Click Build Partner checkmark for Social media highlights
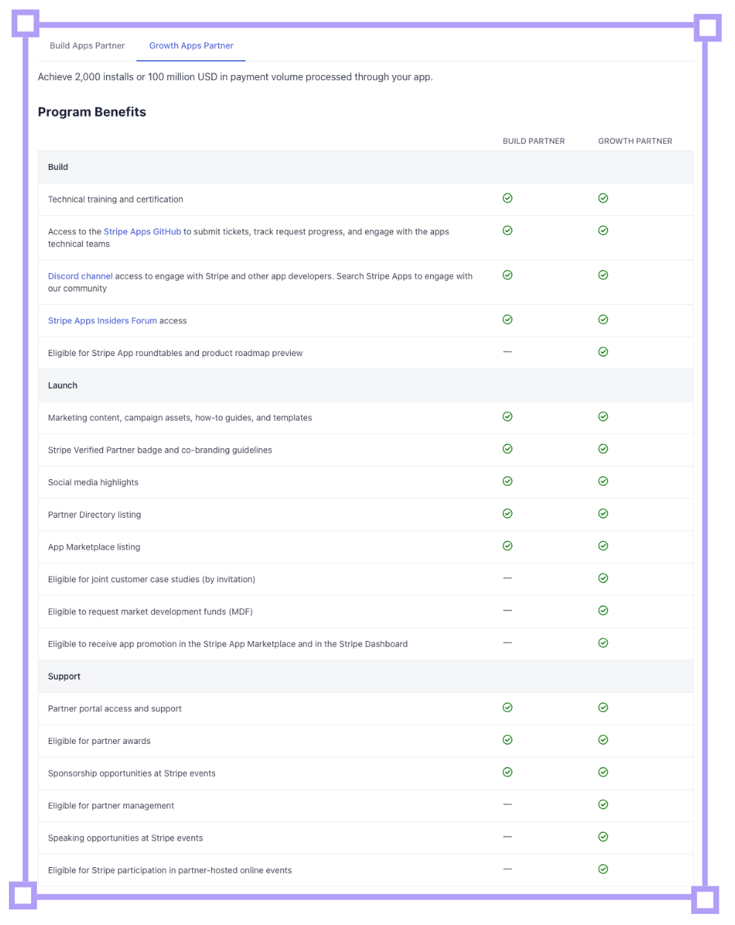Viewport: 735px width, 925px height. pyautogui.click(x=507, y=481)
